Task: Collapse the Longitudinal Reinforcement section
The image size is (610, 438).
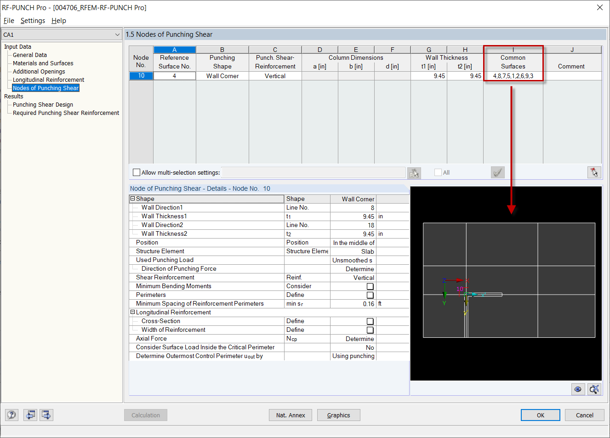Action: (132, 312)
